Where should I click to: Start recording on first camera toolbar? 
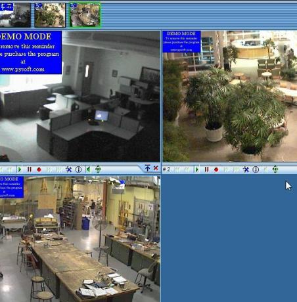coord(39,169)
